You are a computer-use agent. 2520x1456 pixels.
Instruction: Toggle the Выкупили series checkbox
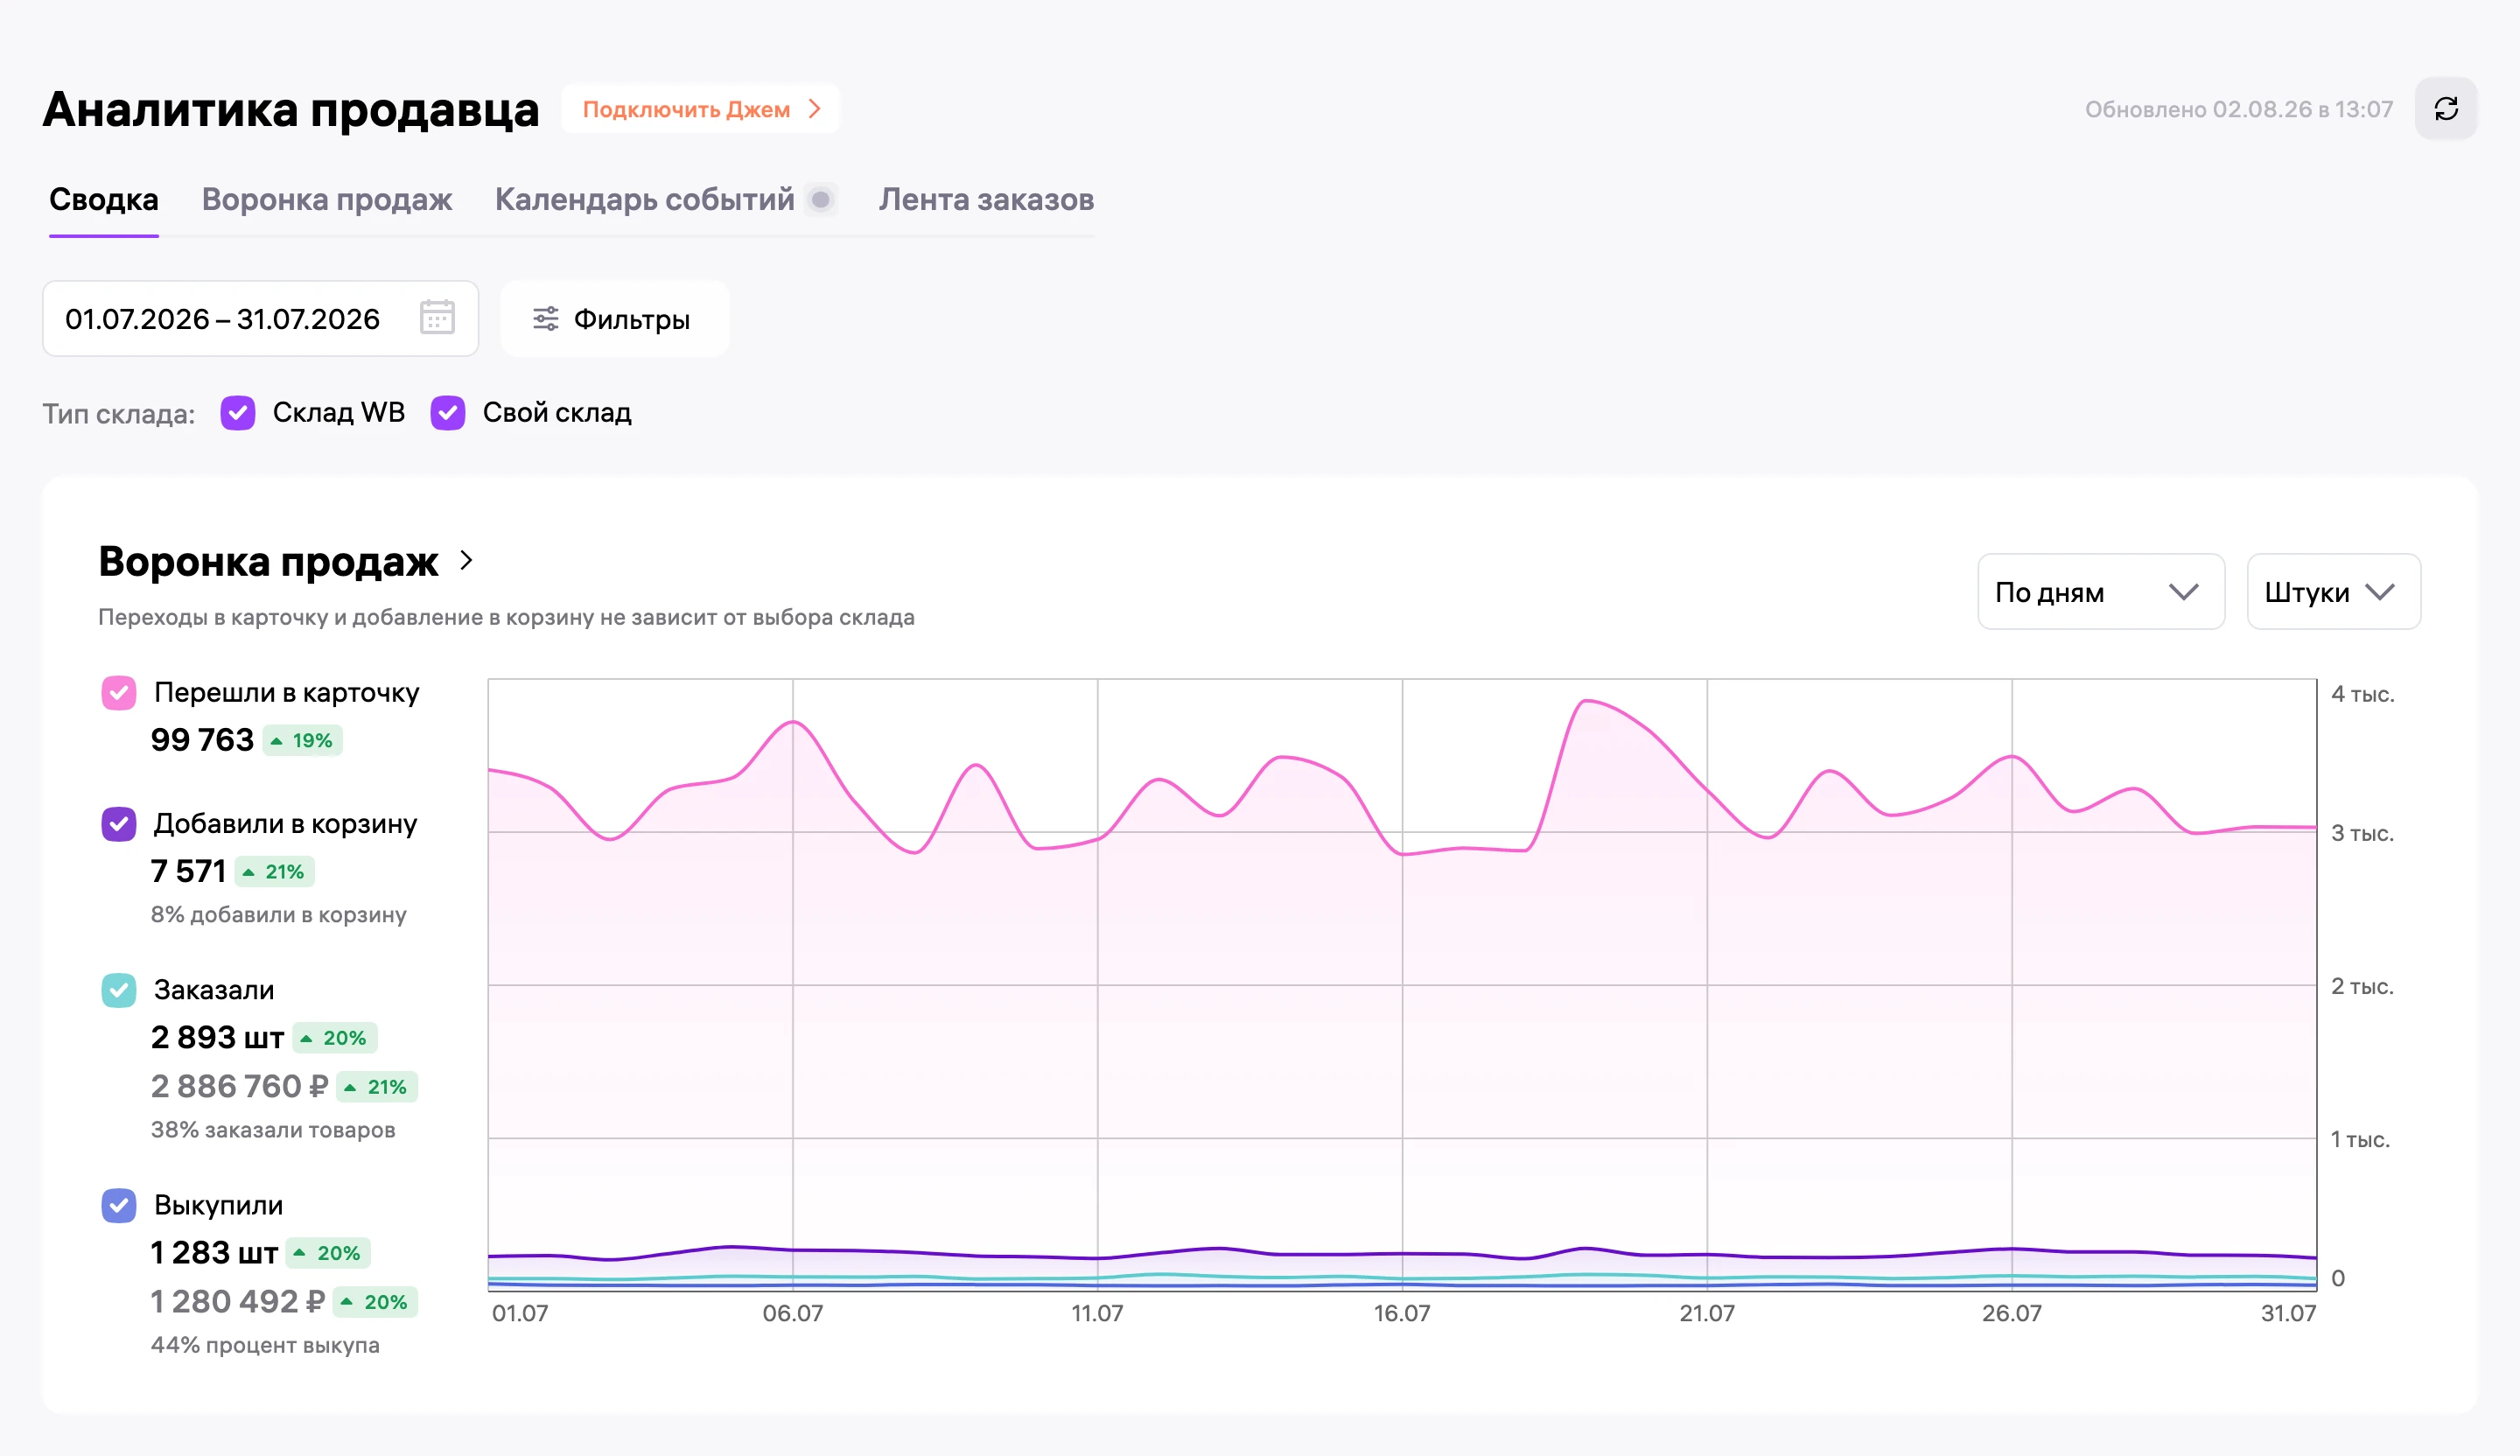pyautogui.click(x=119, y=1205)
